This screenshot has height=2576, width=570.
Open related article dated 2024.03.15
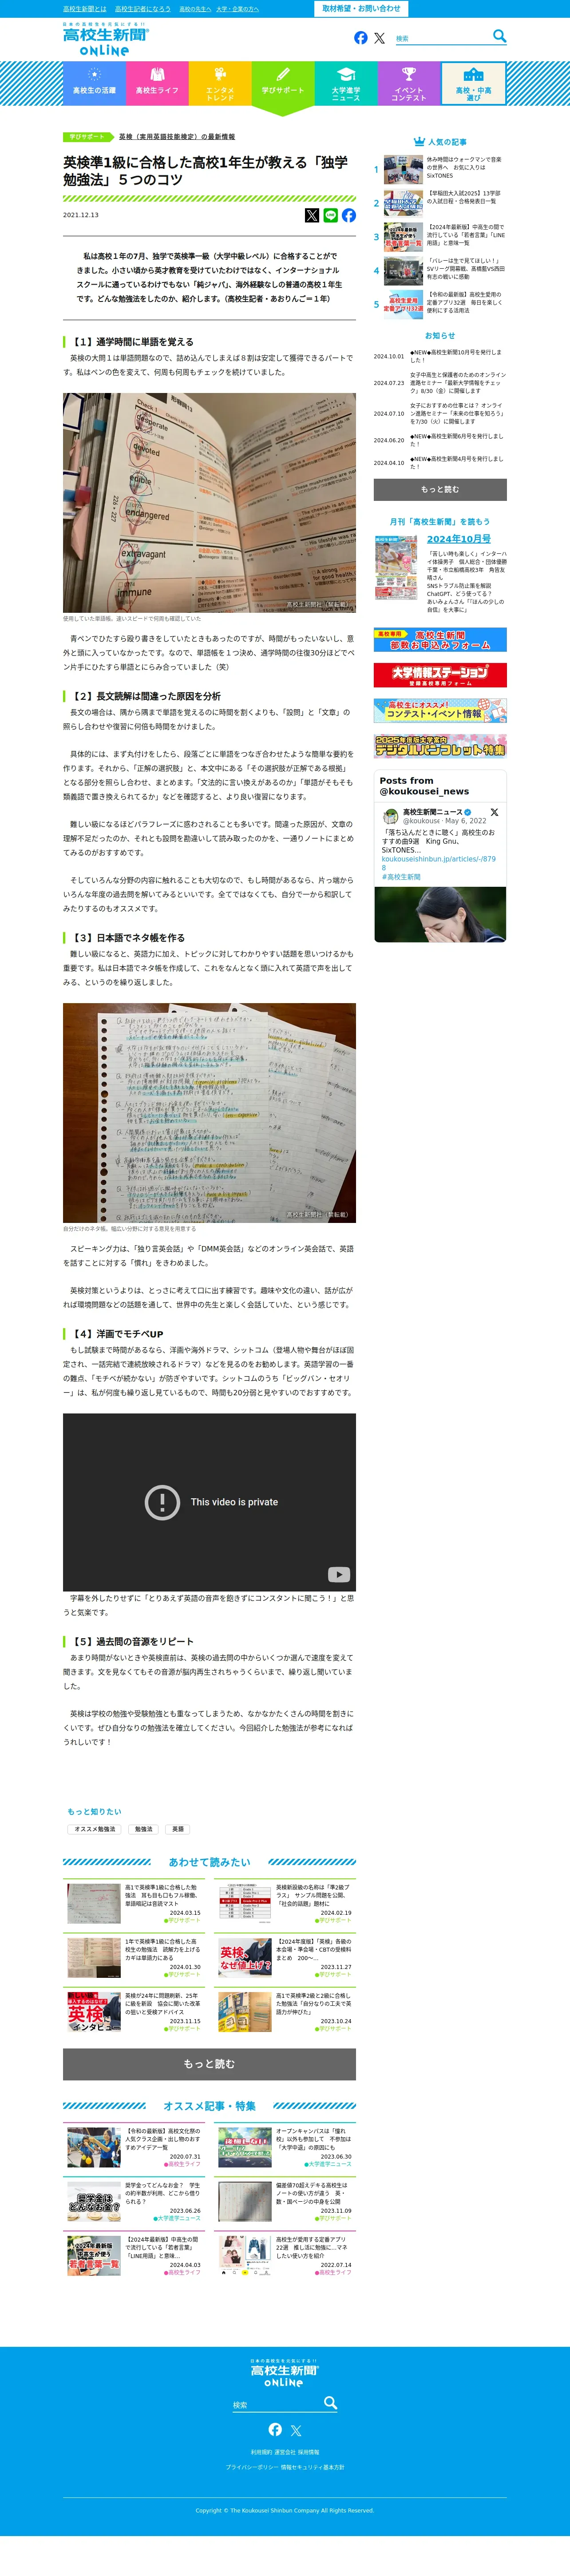[133, 1904]
